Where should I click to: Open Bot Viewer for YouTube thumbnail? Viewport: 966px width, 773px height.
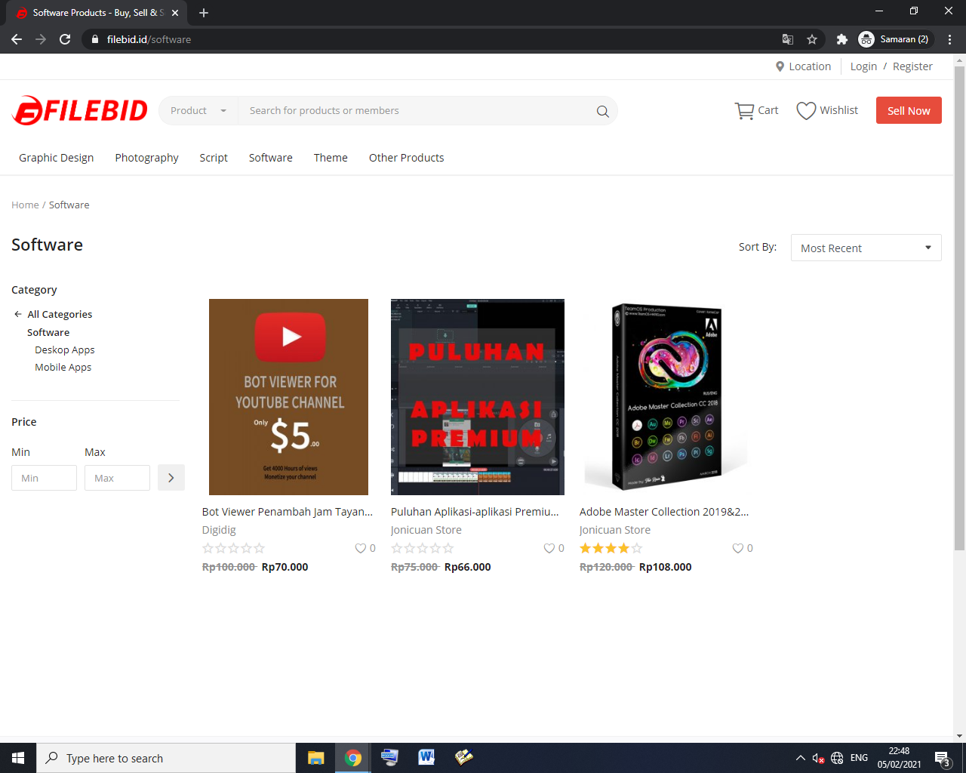coord(289,397)
